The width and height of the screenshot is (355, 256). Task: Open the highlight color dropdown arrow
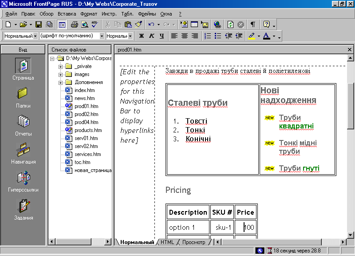pos(259,36)
